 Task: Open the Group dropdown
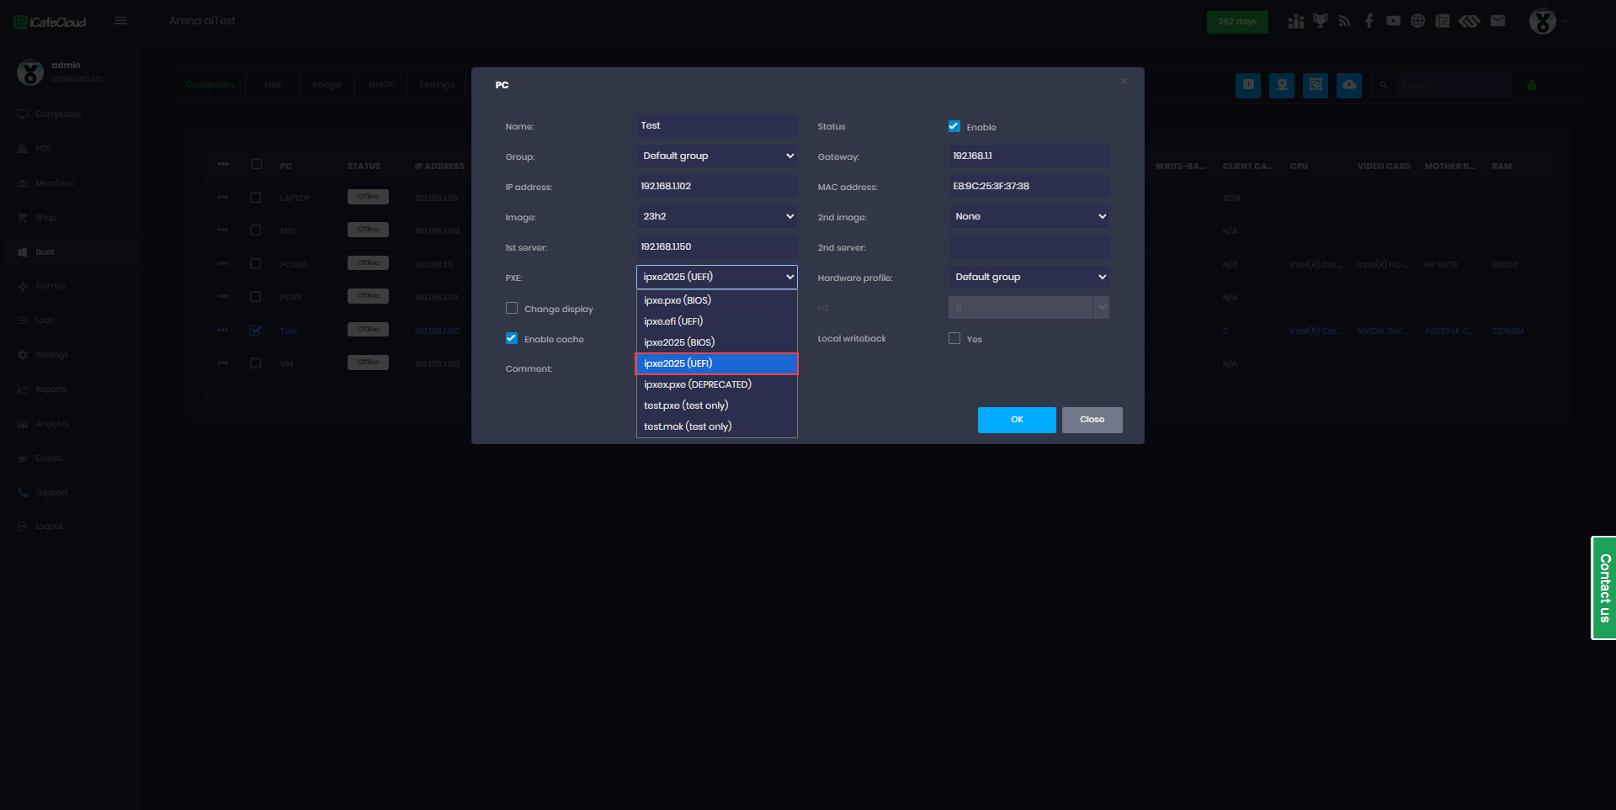pos(716,156)
